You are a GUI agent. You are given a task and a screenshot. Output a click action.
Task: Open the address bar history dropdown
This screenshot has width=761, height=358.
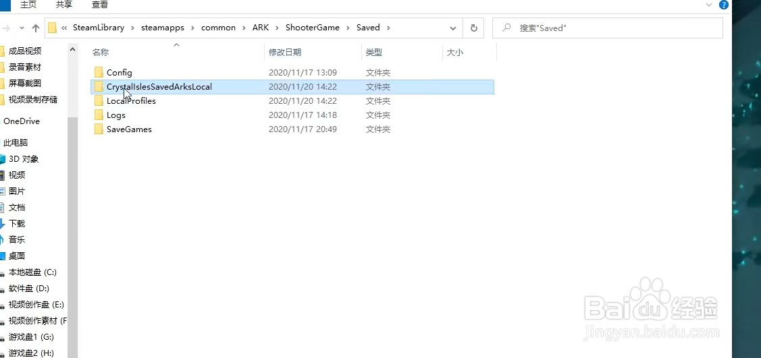click(x=453, y=28)
